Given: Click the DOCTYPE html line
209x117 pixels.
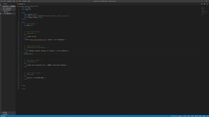Looking at the screenshot, I should pyautogui.click(x=26, y=8).
